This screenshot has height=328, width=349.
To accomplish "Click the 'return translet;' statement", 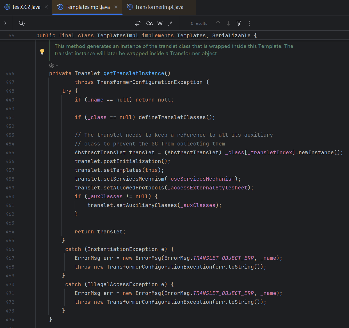I will point(100,232).
